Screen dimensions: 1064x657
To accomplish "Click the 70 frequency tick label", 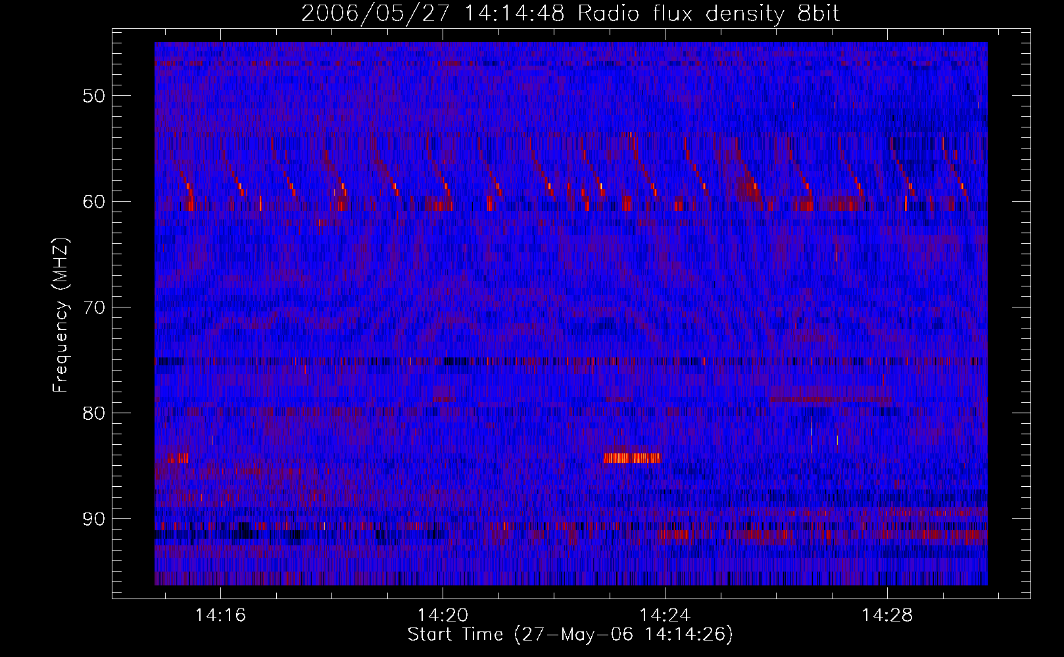I will [x=93, y=307].
